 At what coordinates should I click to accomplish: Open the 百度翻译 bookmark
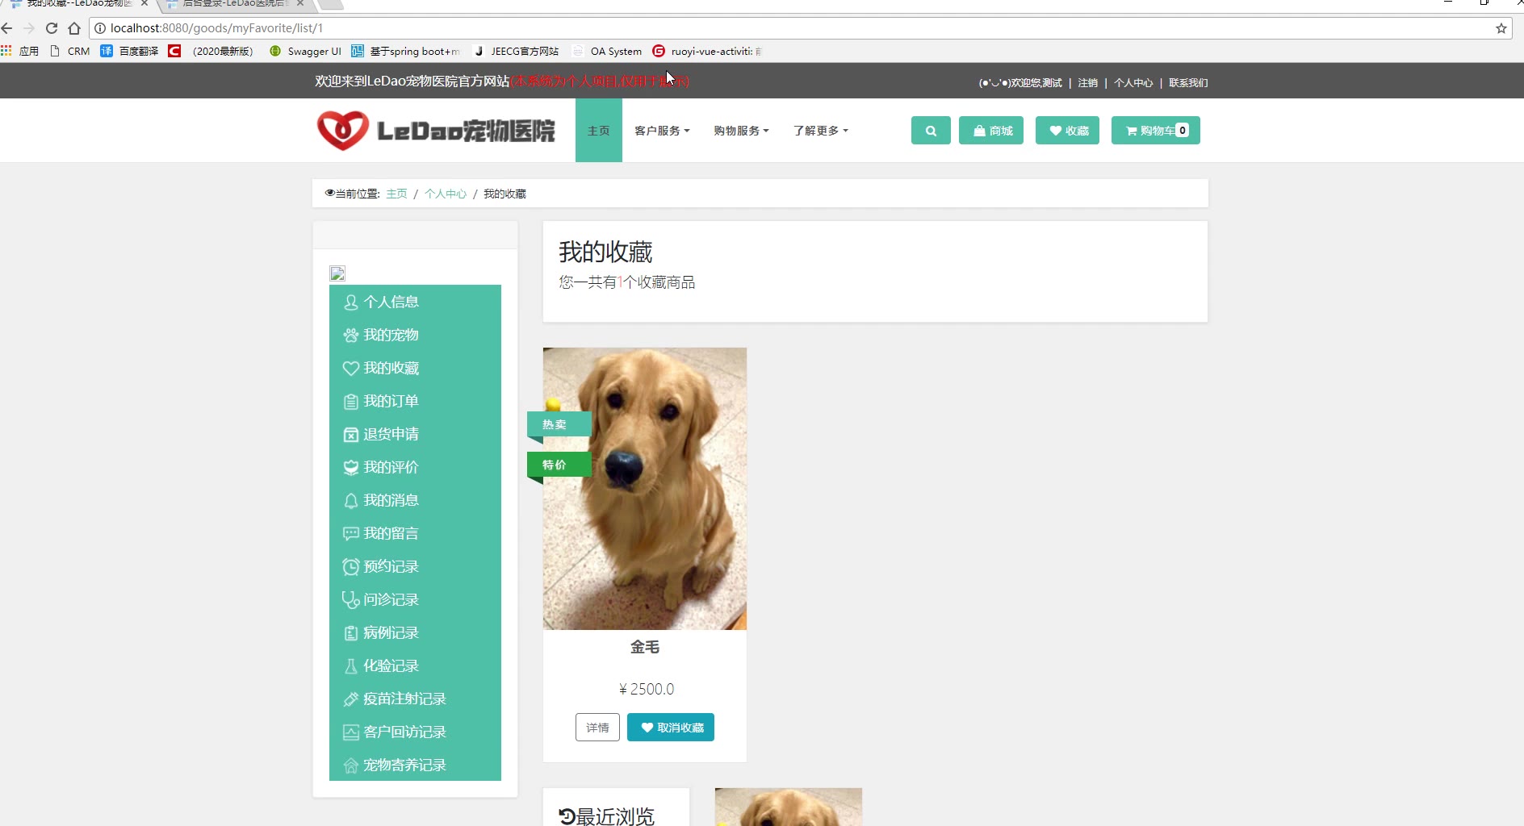pyautogui.click(x=129, y=51)
